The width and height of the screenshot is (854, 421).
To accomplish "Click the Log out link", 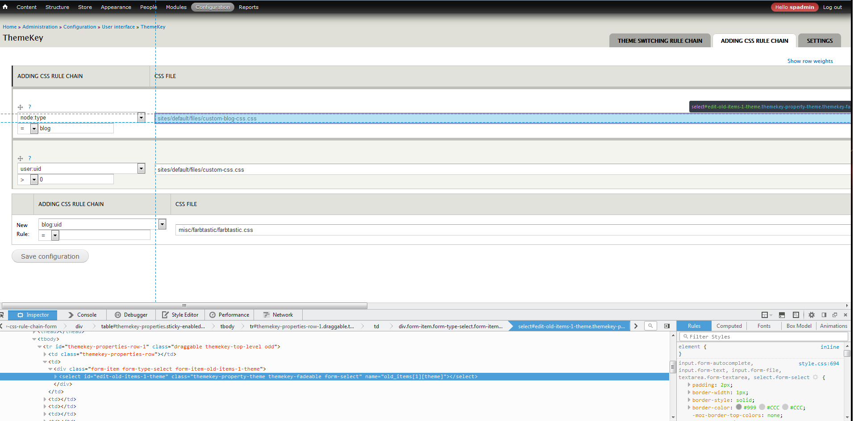I will click(x=833, y=7).
